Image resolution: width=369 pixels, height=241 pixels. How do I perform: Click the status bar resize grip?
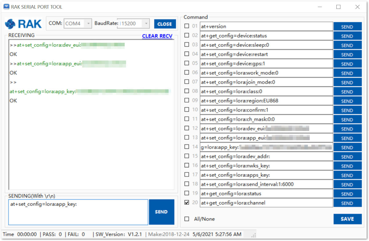(x=254, y=235)
